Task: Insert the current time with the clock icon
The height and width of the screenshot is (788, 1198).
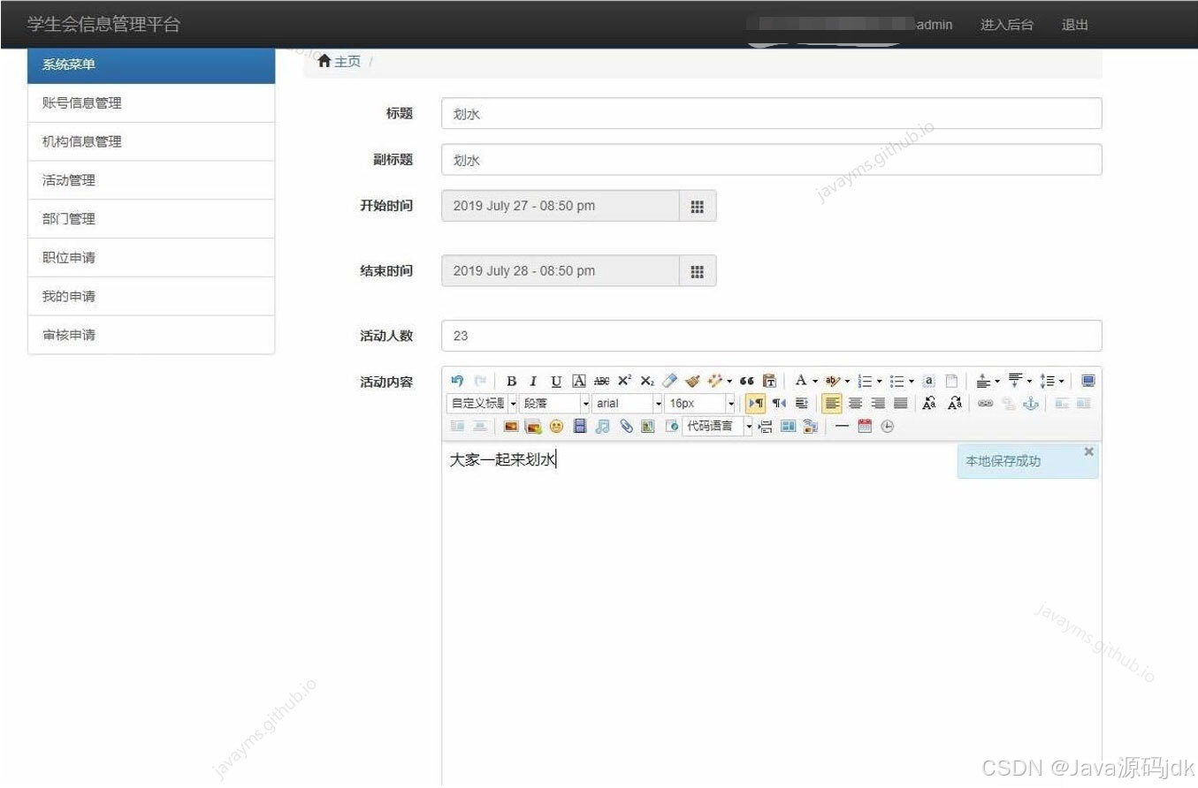Action: [x=887, y=426]
